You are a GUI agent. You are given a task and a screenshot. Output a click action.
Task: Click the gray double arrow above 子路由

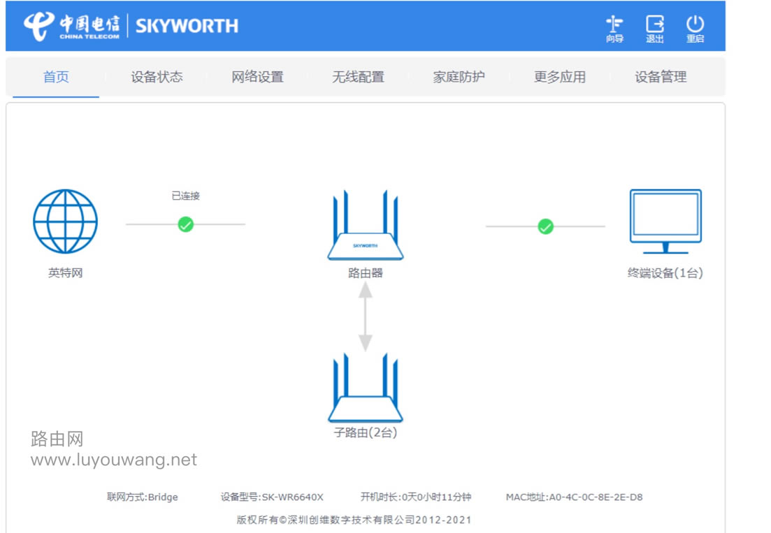pos(364,320)
